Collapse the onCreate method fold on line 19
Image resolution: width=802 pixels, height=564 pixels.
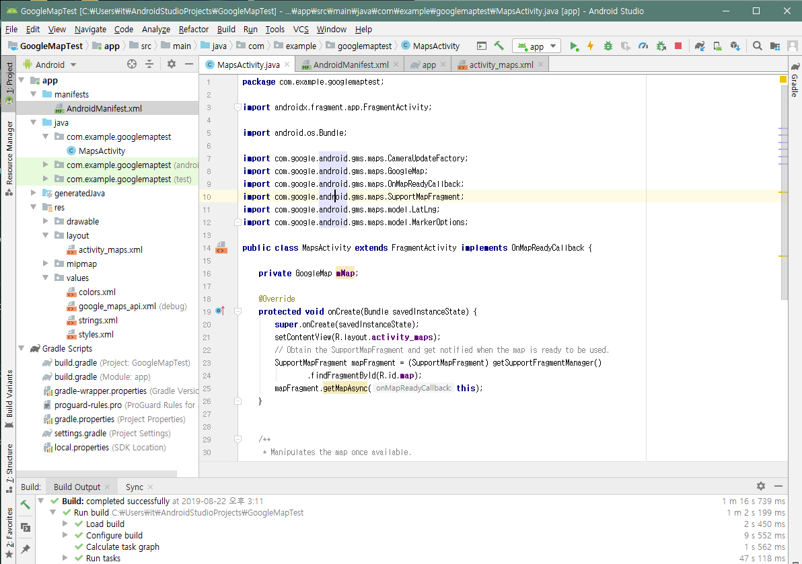[x=238, y=311]
